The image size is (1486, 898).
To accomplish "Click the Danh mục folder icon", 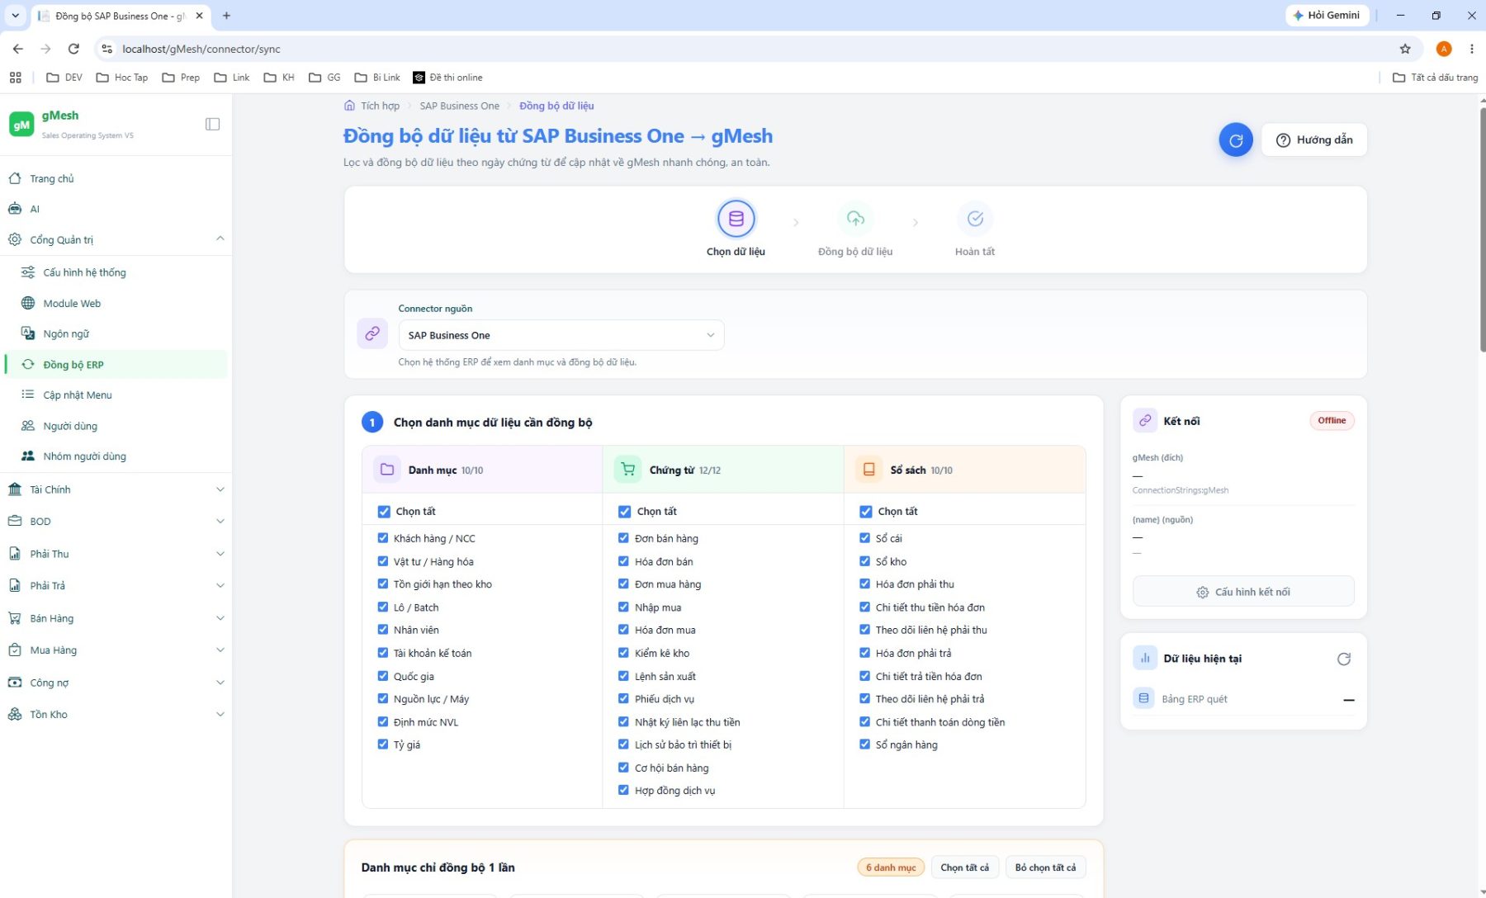I will pos(386,470).
